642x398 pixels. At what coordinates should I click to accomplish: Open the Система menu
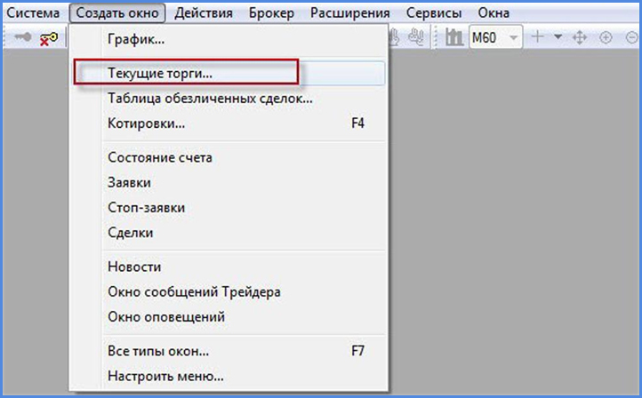click(x=32, y=13)
